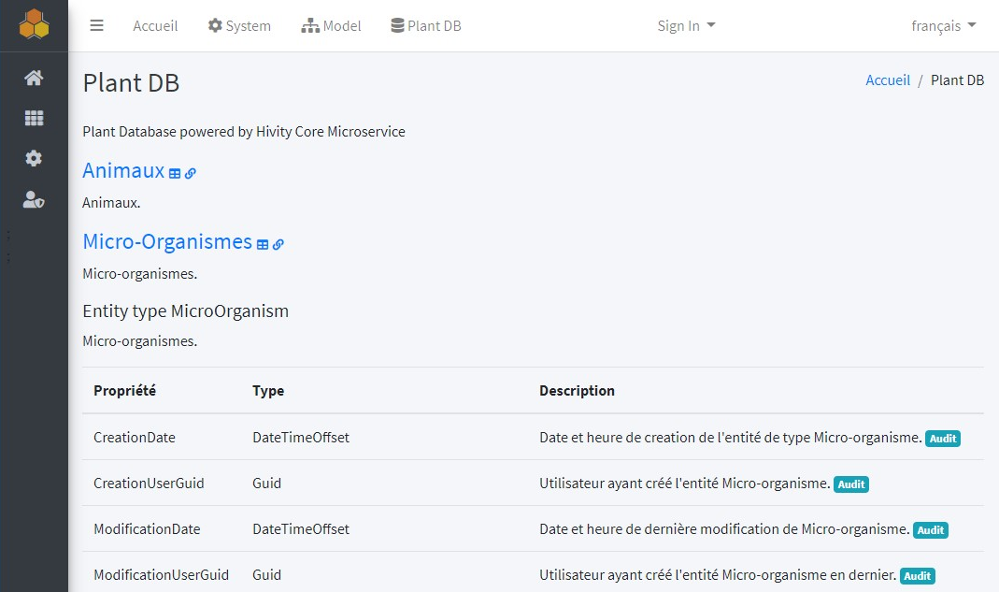Open the Animaux heading link
This screenshot has height=592, width=999.
pos(123,170)
